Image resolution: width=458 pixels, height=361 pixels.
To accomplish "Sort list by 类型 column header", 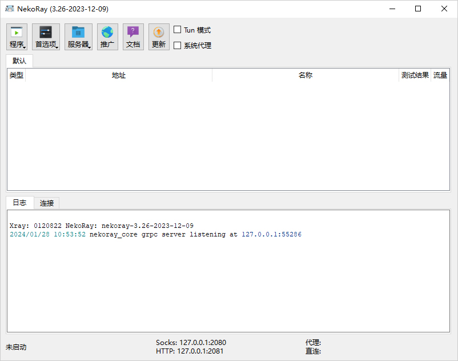I will click(x=17, y=75).
